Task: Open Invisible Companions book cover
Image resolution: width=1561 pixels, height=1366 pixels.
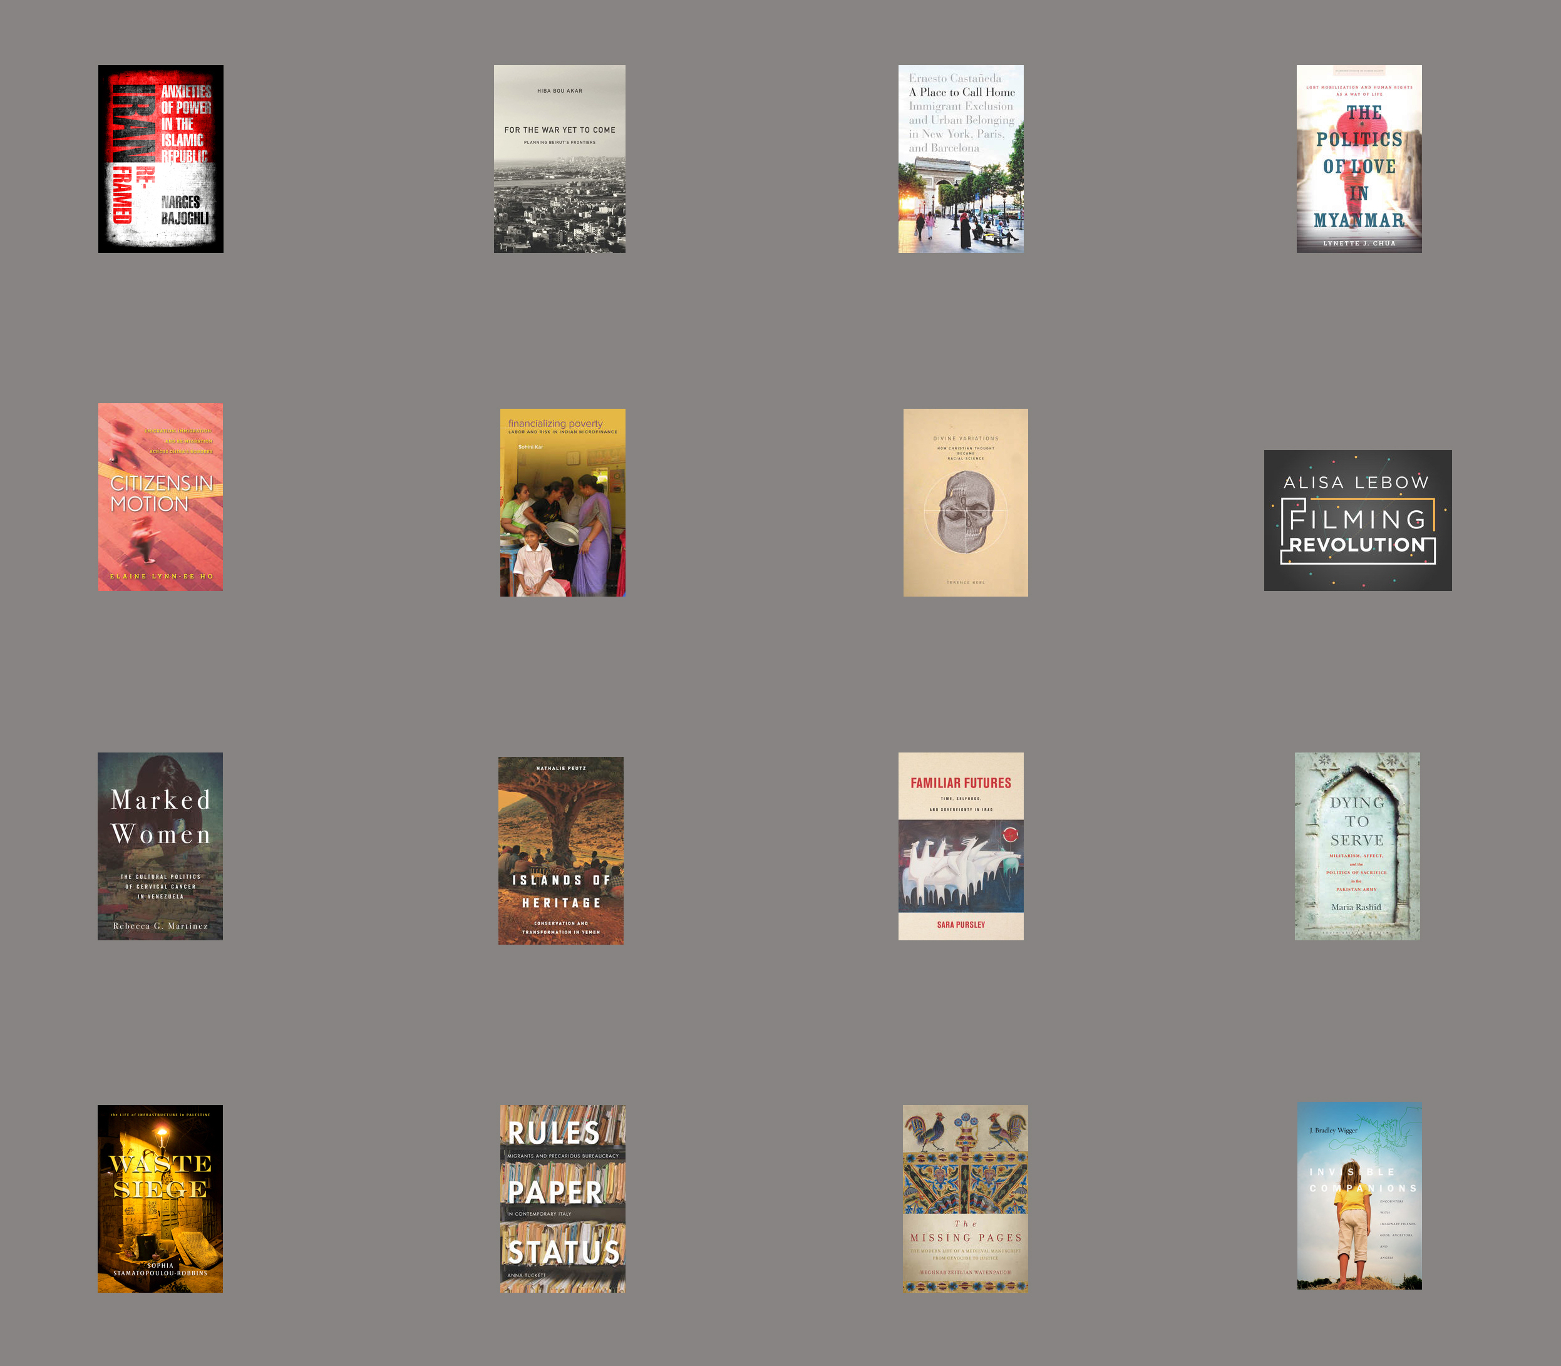Action: click(1359, 1195)
